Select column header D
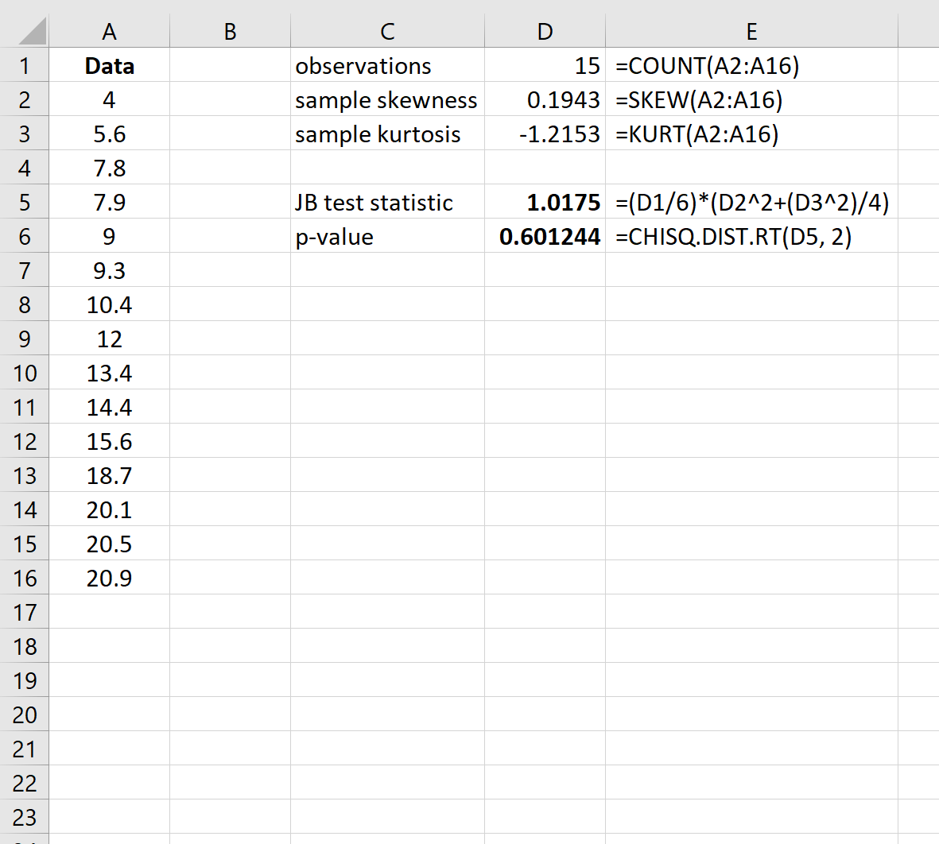Viewport: 939px width, 844px height. 544,30
